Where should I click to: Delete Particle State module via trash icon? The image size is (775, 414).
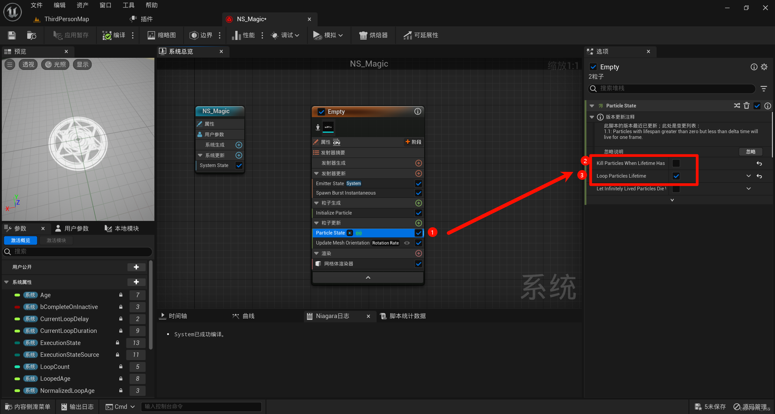click(x=747, y=106)
